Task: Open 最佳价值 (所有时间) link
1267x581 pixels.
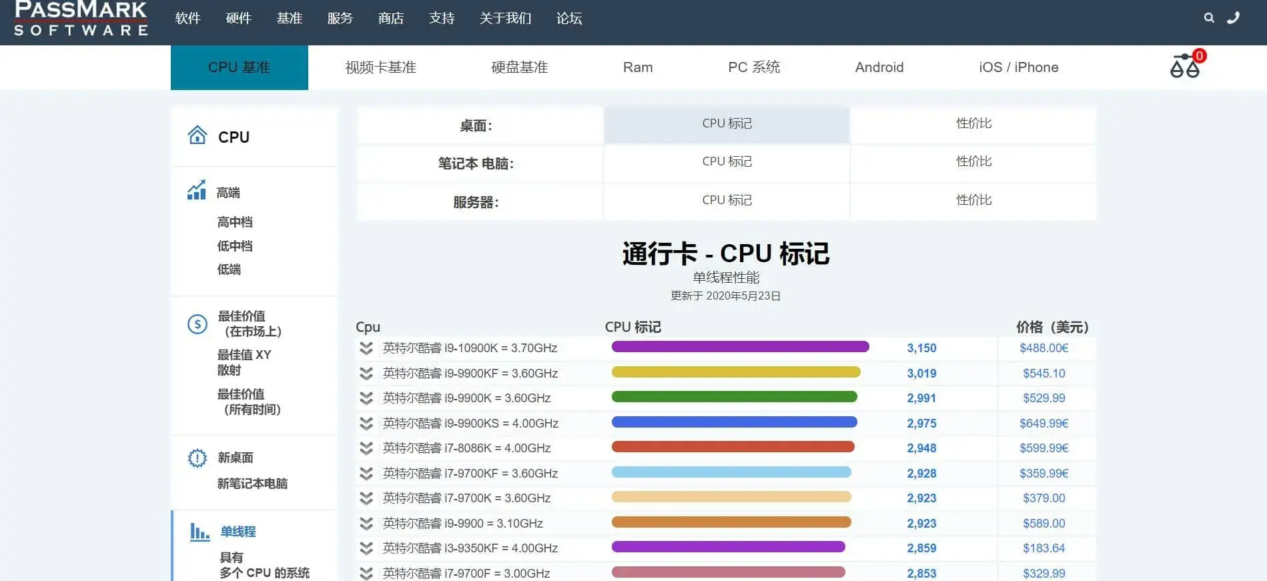Action: [x=249, y=402]
